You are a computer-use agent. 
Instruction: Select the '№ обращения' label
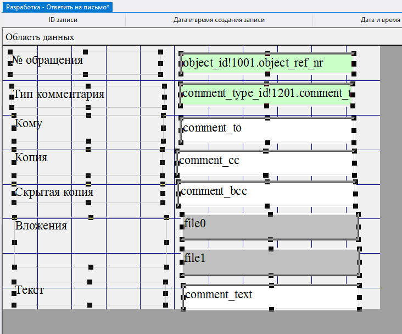pyautogui.click(x=47, y=60)
